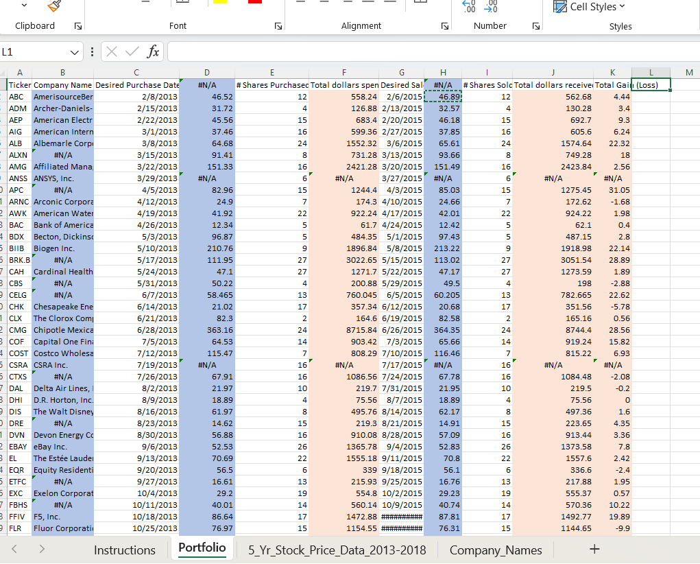700x564 pixels.
Task: Select the Portfolio sheet tab
Action: [202, 548]
